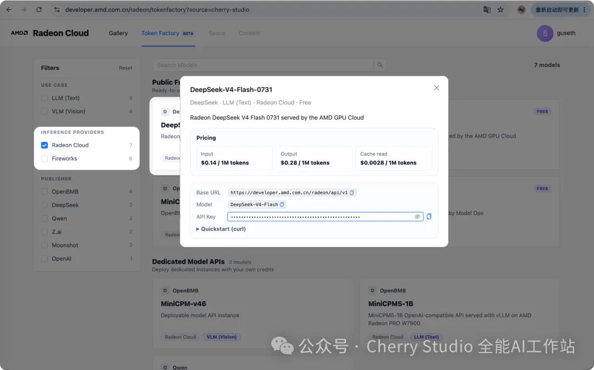The height and width of the screenshot is (370, 594).
Task: Click the OpenBMB publisher label on MiniCPM5-1B
Action: tap(393, 291)
